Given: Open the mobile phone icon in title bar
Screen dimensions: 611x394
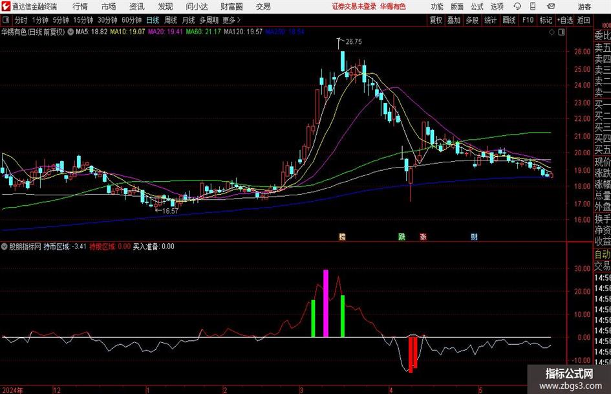Looking at the screenshot, I should (x=533, y=6).
